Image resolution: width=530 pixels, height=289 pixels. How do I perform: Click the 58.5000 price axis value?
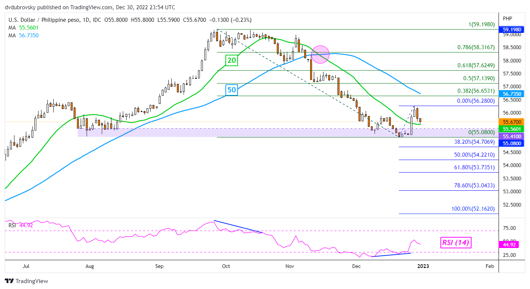click(x=511, y=47)
